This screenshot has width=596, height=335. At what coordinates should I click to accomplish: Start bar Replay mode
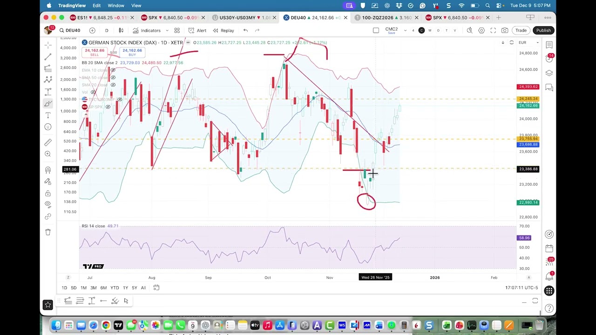tap(223, 30)
